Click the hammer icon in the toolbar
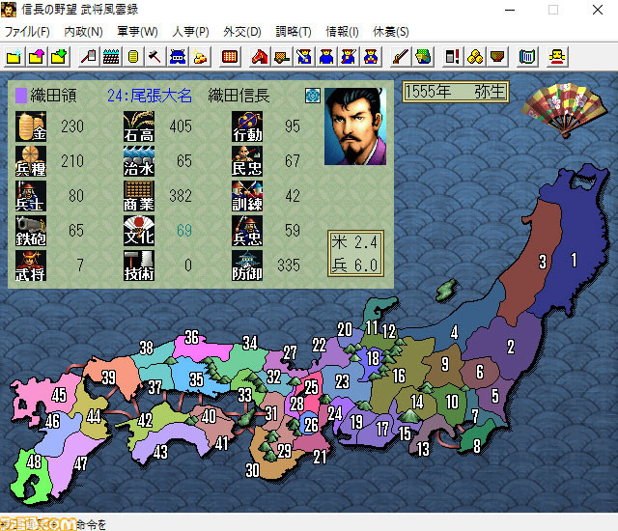The width and height of the screenshot is (618, 531). click(154, 57)
